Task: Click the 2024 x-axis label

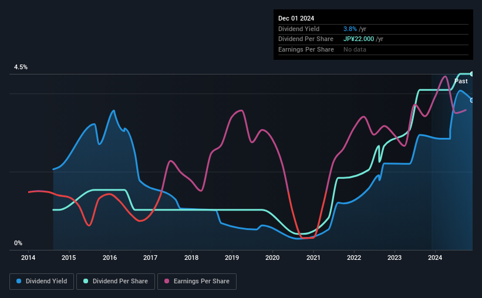Action: coord(435,258)
